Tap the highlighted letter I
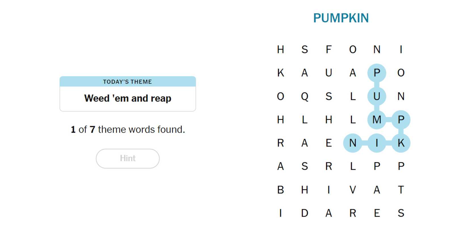The height and width of the screenshot is (234, 468). click(x=377, y=143)
